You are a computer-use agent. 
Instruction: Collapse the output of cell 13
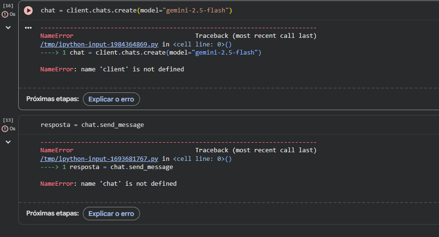(8, 142)
